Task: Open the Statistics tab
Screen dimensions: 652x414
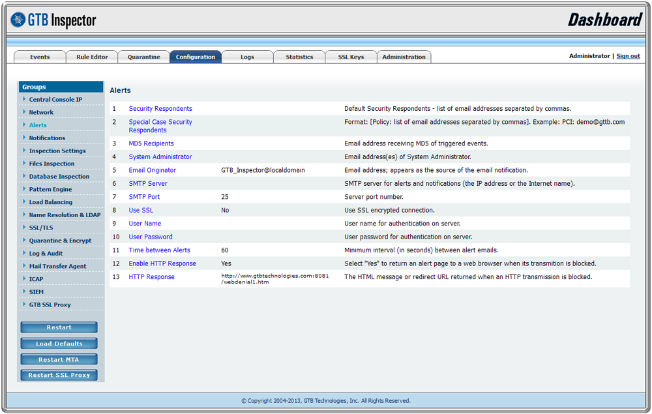Action: (x=299, y=57)
